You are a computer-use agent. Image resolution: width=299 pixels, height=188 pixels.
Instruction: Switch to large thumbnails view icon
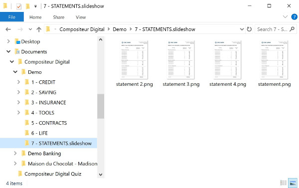click(x=293, y=183)
